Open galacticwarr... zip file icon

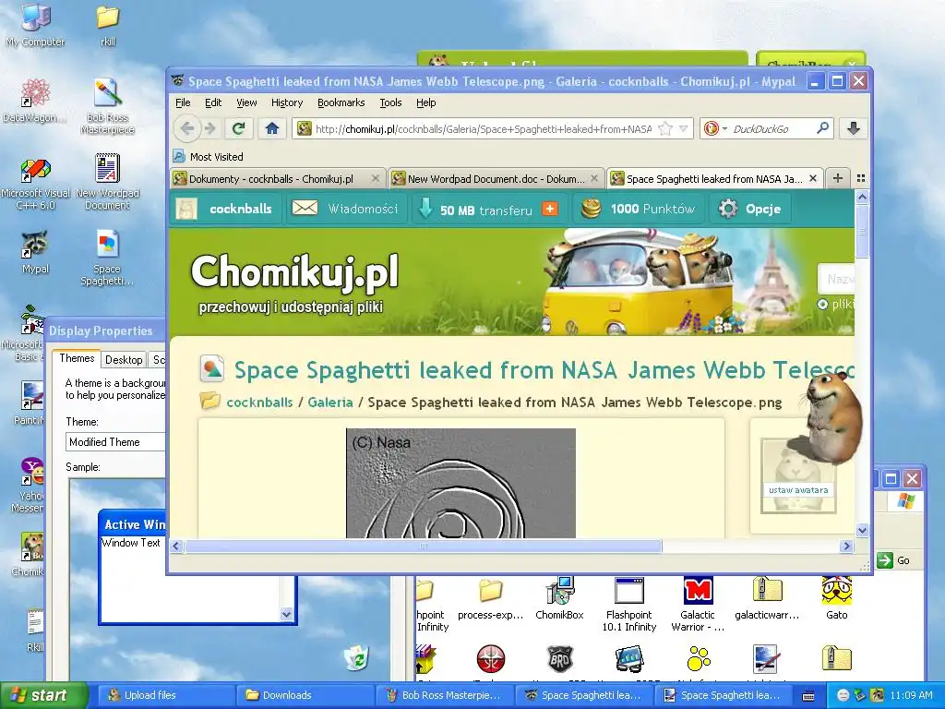click(x=767, y=598)
